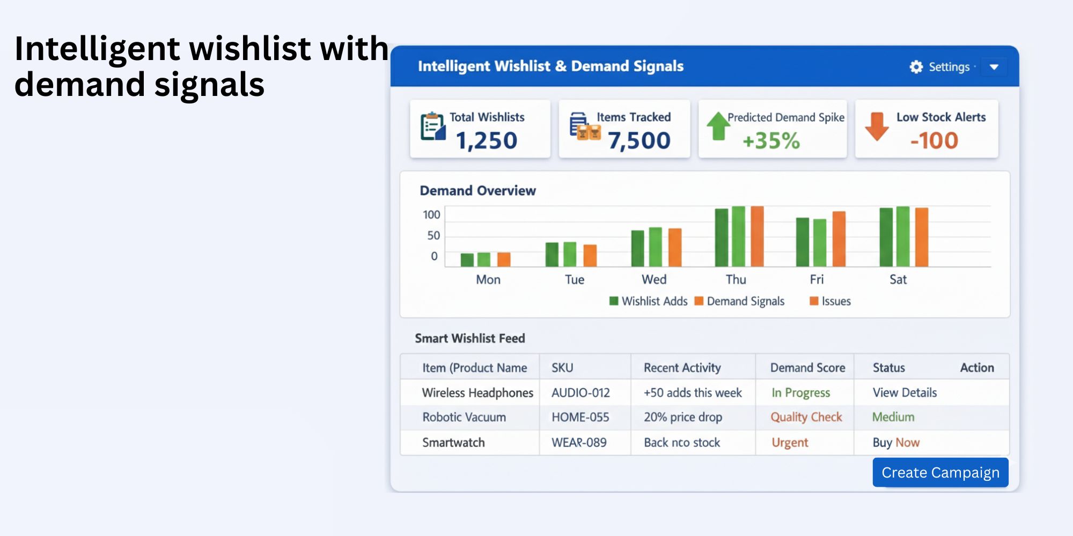Click the orange Issues legend square
The height and width of the screenshot is (536, 1073).
(814, 301)
